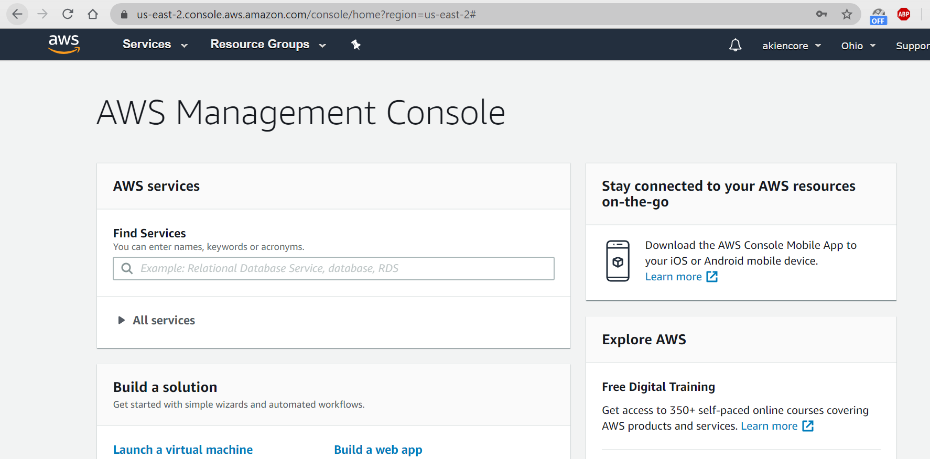The width and height of the screenshot is (930, 459).
Task: Click Build a web app link
Action: (x=377, y=450)
